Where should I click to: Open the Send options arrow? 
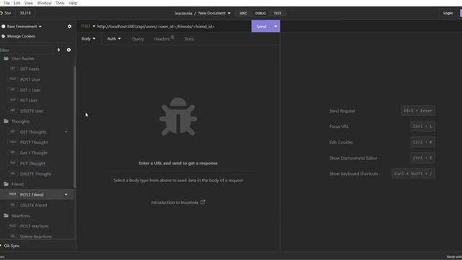(x=276, y=27)
